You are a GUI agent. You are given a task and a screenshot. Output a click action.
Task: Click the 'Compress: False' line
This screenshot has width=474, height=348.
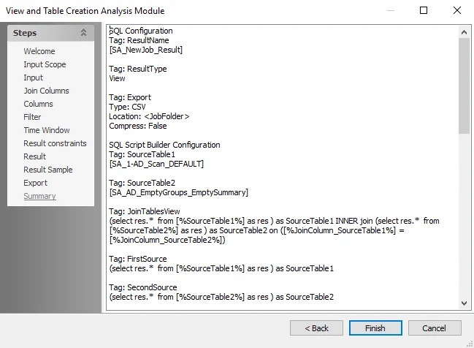coord(138,126)
